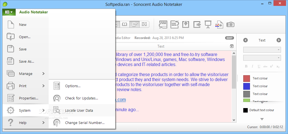Click the scroll up arrow of text pane
Viewport: 288px width, 134px height.
click(x=234, y=53)
